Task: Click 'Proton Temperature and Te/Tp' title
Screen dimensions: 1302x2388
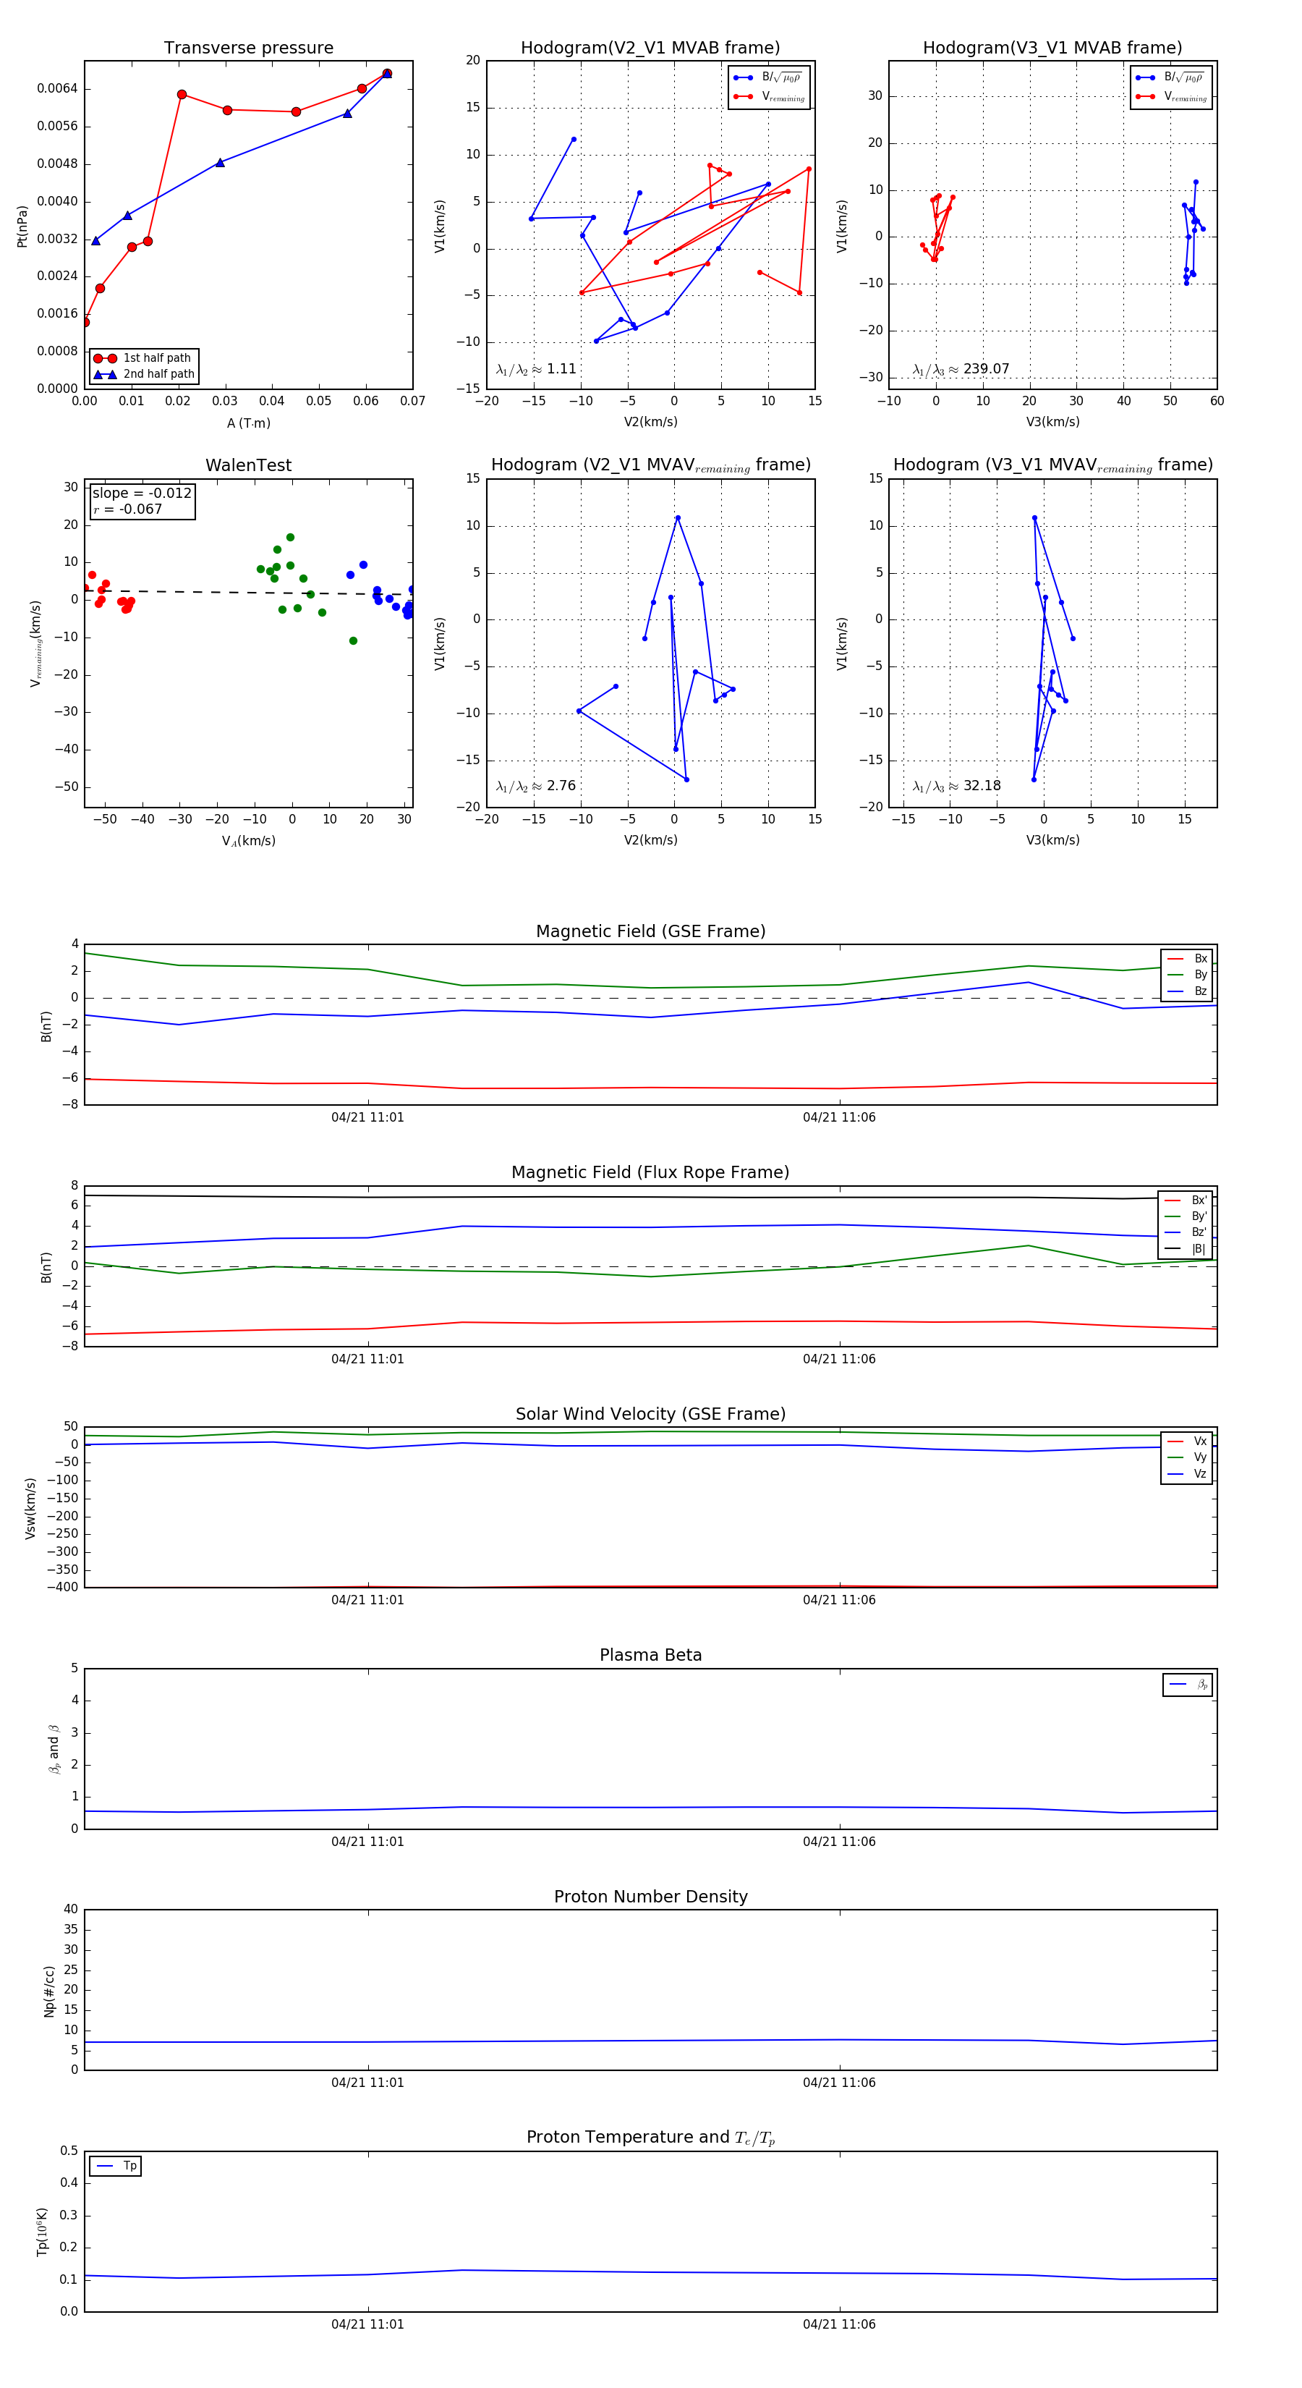Action: point(650,2138)
